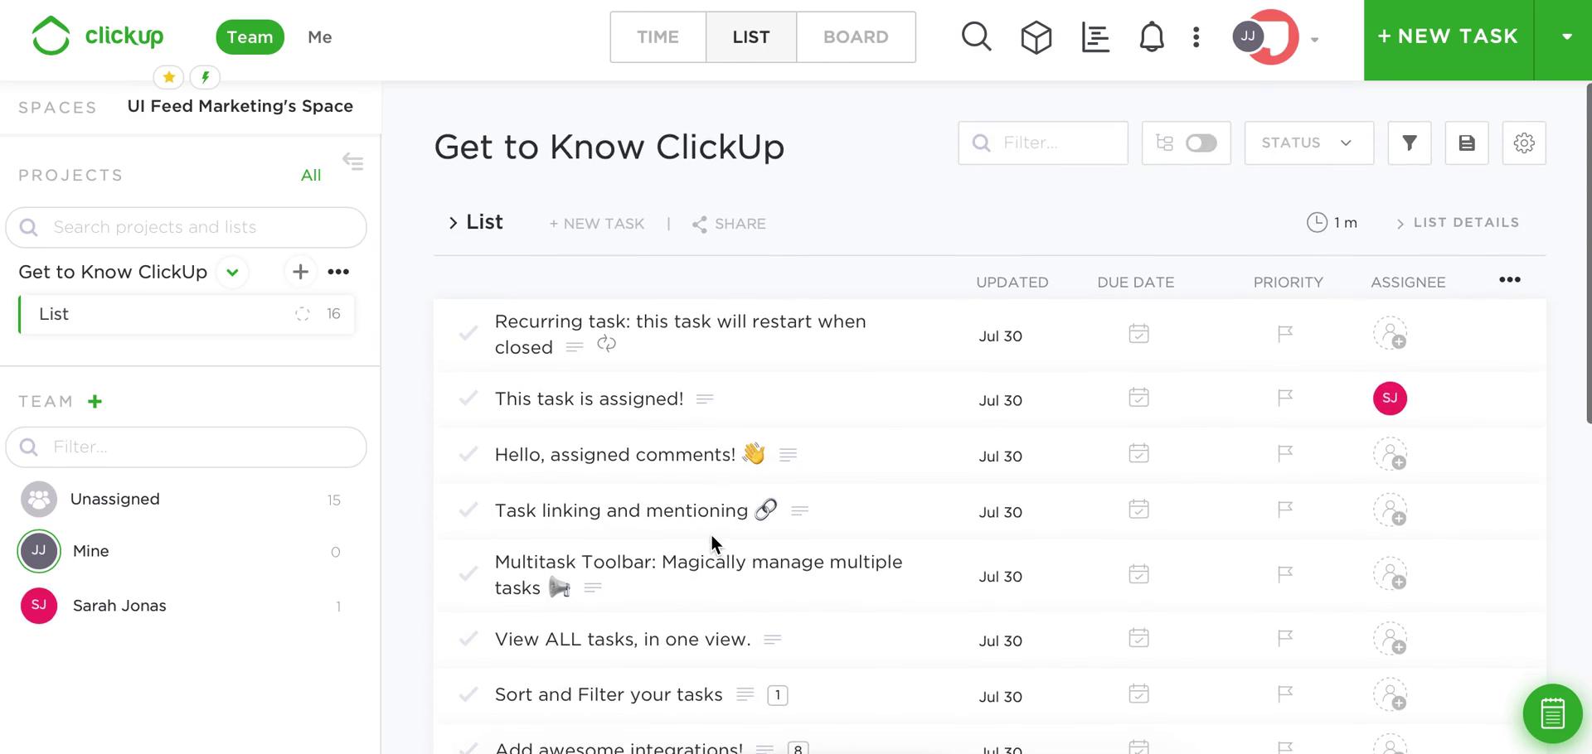Check off This task is assigned!
The width and height of the screenshot is (1592, 754).
(x=468, y=398)
